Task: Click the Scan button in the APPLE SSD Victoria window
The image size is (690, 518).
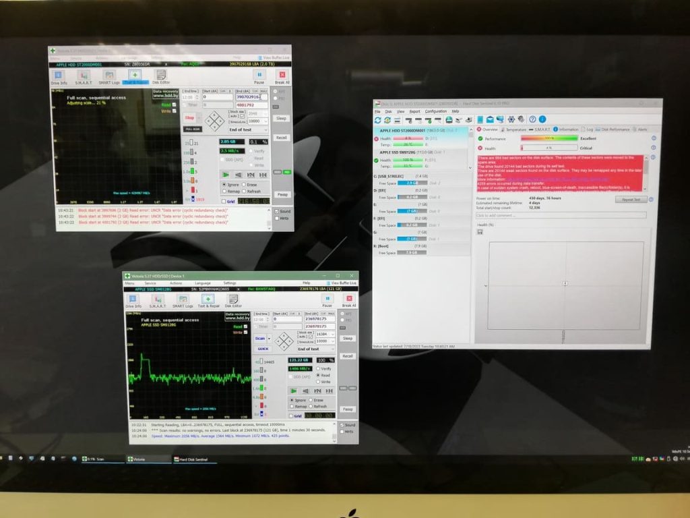Action: tap(260, 339)
